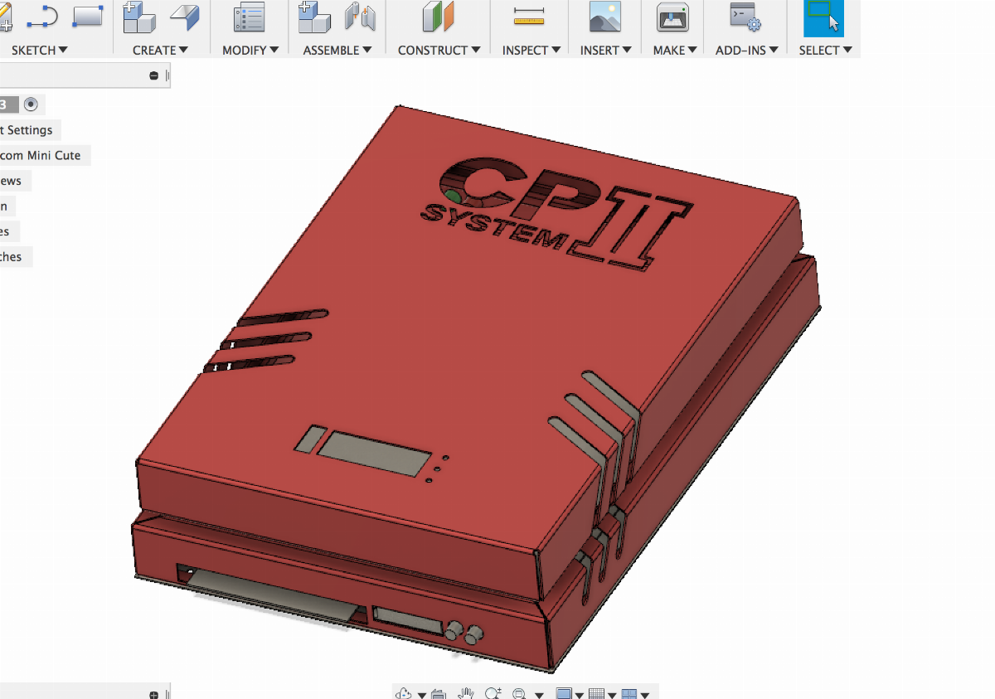This screenshot has height=699, width=995.
Task: Click the Zoom magnifier icon
Action: (x=493, y=693)
